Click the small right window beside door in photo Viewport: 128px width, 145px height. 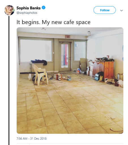pos(80,51)
